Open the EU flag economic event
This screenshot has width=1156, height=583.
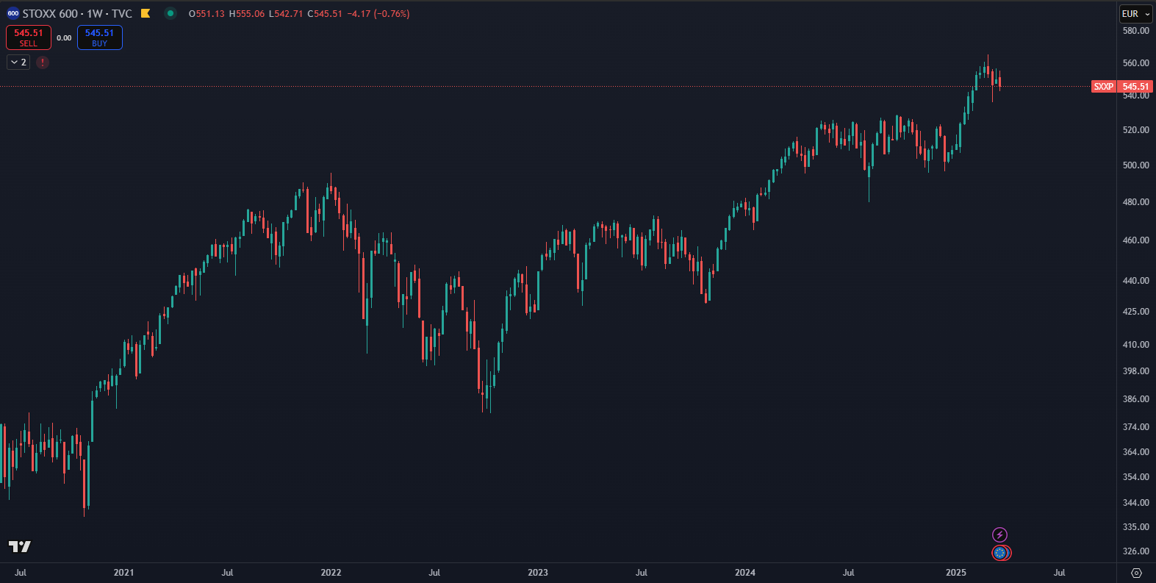1000,553
